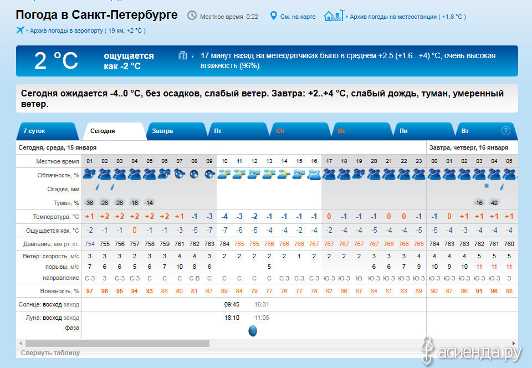Screen dimensions: 532x368
Task: Click the Давление, мм рт. ст. row label
Action: pos(51,244)
